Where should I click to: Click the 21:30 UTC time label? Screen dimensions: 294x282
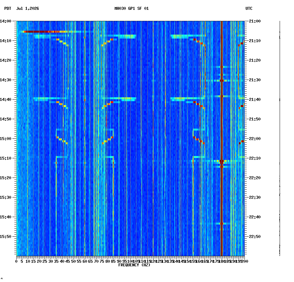255,80
